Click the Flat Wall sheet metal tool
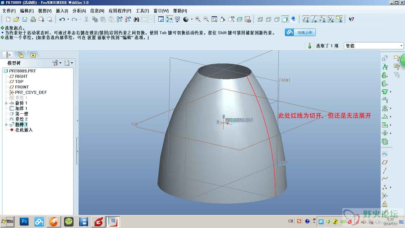This screenshot has width=405, height=228. pyautogui.click(x=385, y=91)
